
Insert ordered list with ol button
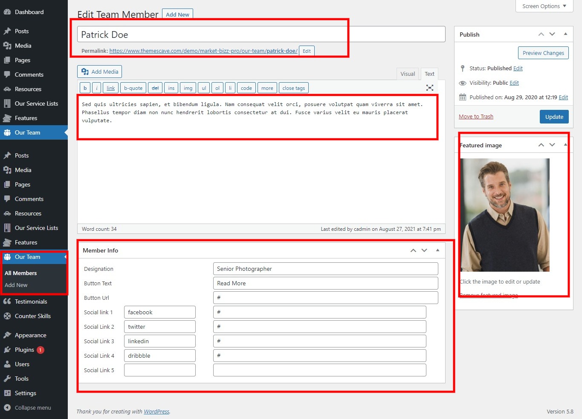217,88
